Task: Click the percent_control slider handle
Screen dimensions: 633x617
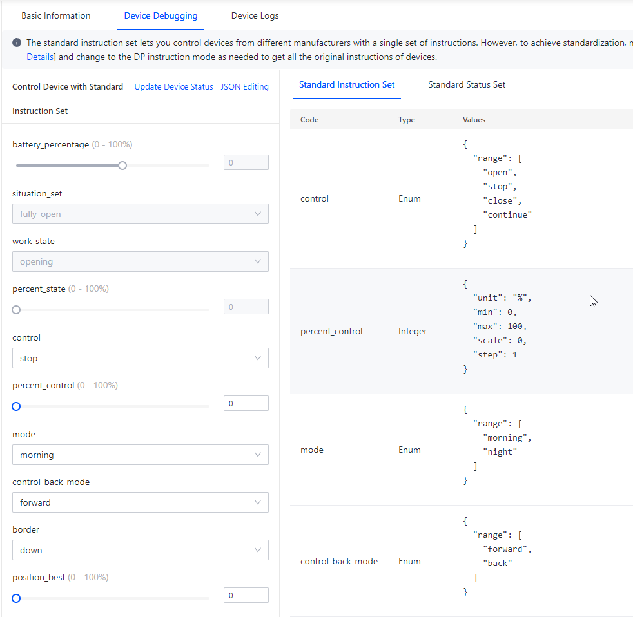Action: pos(16,406)
